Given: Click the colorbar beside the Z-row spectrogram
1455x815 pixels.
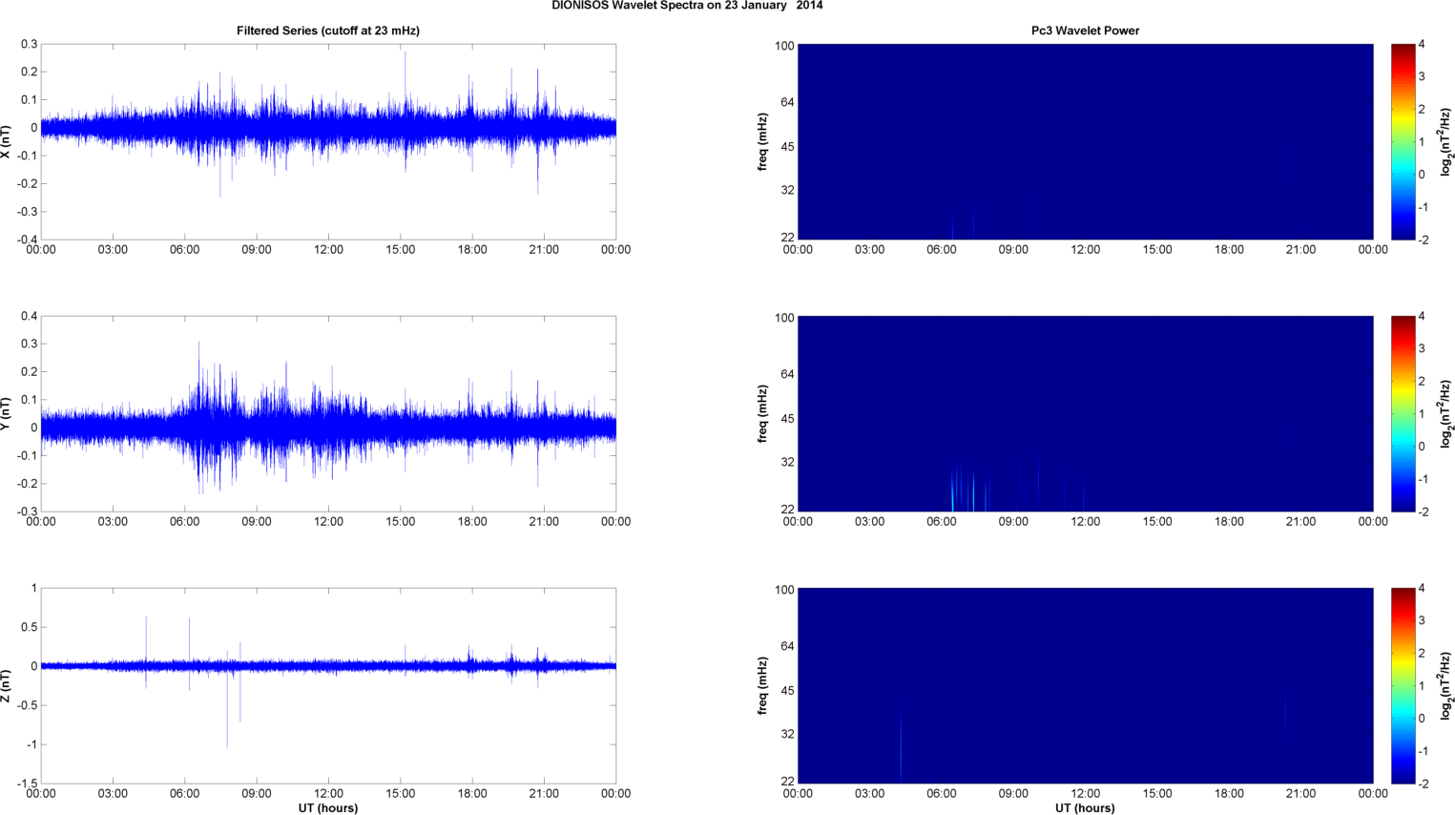Looking at the screenshot, I should click(1403, 686).
